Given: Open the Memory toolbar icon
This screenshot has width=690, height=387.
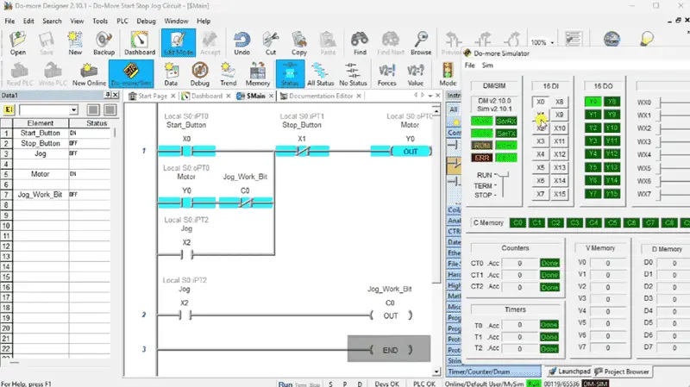Looking at the screenshot, I should coord(257,74).
